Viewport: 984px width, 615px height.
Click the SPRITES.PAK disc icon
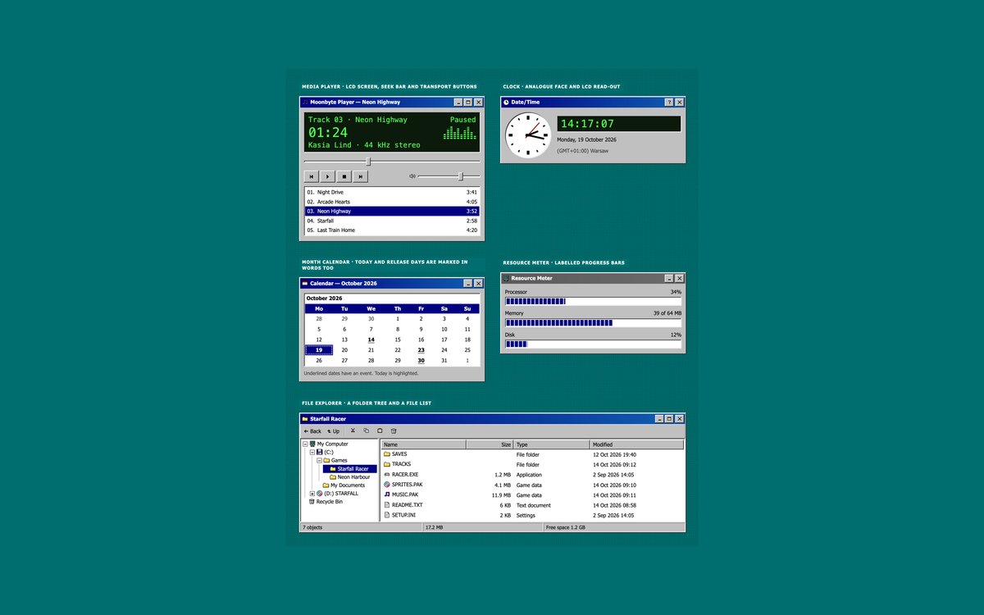pos(387,485)
